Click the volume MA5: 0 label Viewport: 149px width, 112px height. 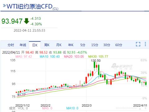coord(47,108)
